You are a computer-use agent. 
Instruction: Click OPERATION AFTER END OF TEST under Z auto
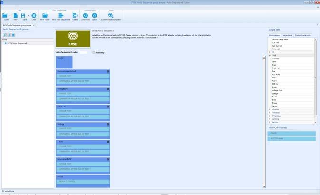(83, 152)
